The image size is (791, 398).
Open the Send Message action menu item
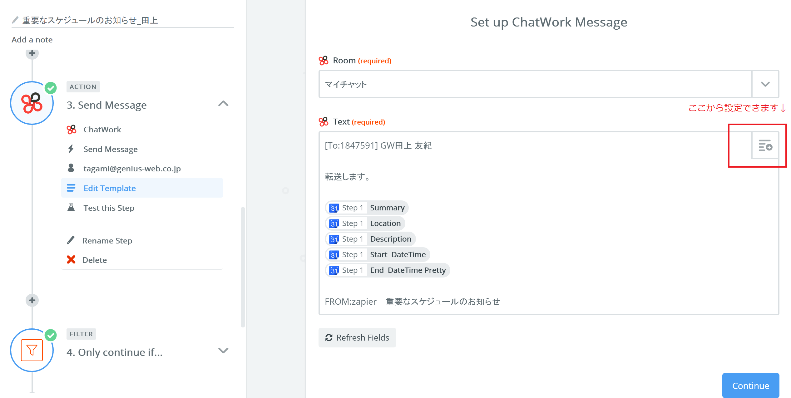(x=142, y=149)
